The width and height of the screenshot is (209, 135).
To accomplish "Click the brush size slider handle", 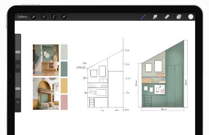I will click(x=18, y=52).
